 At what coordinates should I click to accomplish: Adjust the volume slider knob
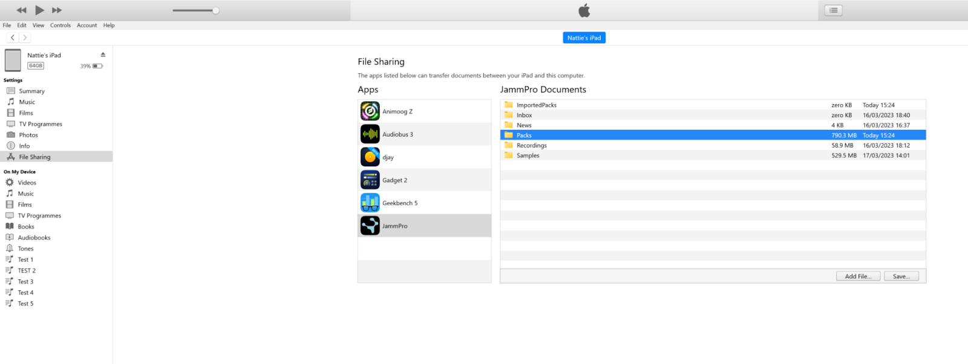pos(215,10)
